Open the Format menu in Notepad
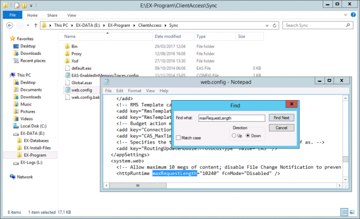This screenshot has width=360, height=219. (135, 90)
